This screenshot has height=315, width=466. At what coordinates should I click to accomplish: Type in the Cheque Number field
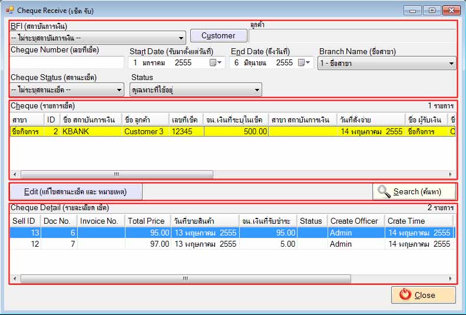67,62
